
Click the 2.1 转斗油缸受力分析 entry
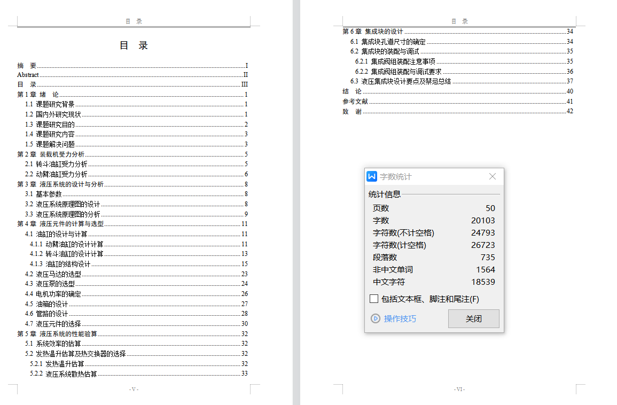137,164
